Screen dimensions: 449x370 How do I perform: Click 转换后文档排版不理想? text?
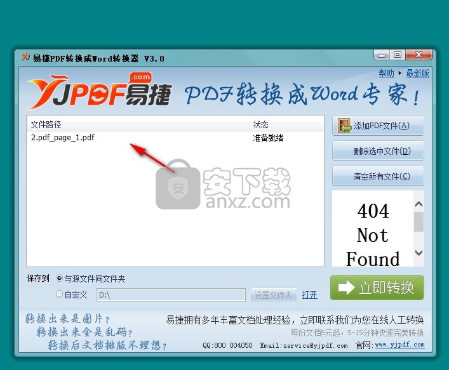point(107,345)
